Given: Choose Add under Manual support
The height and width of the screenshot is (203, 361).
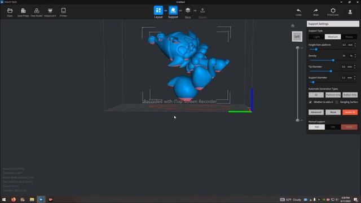Looking at the screenshot, I should (316, 127).
